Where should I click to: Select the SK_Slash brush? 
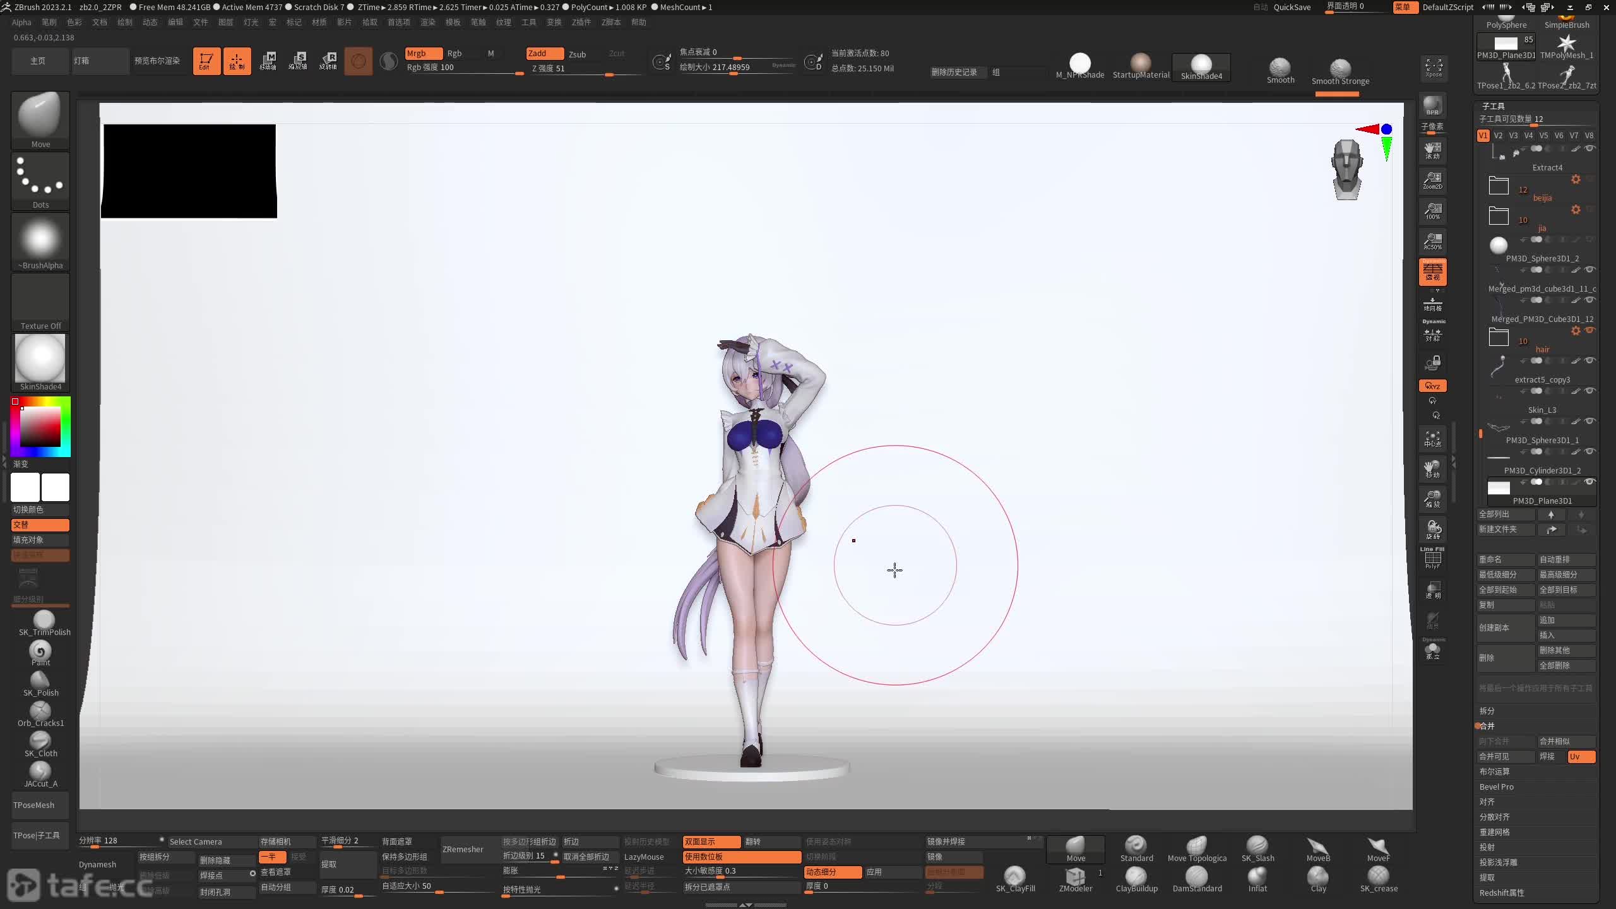tap(1257, 849)
